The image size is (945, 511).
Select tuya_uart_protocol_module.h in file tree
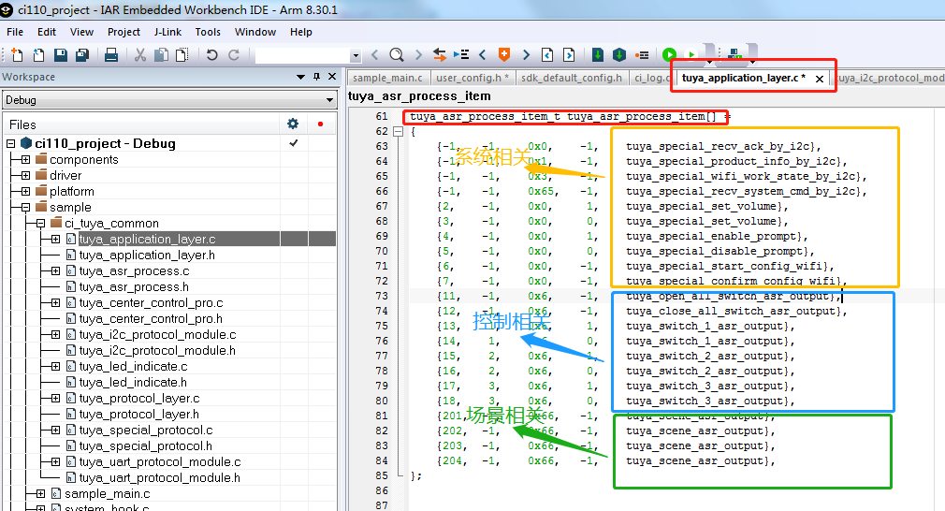(x=160, y=478)
